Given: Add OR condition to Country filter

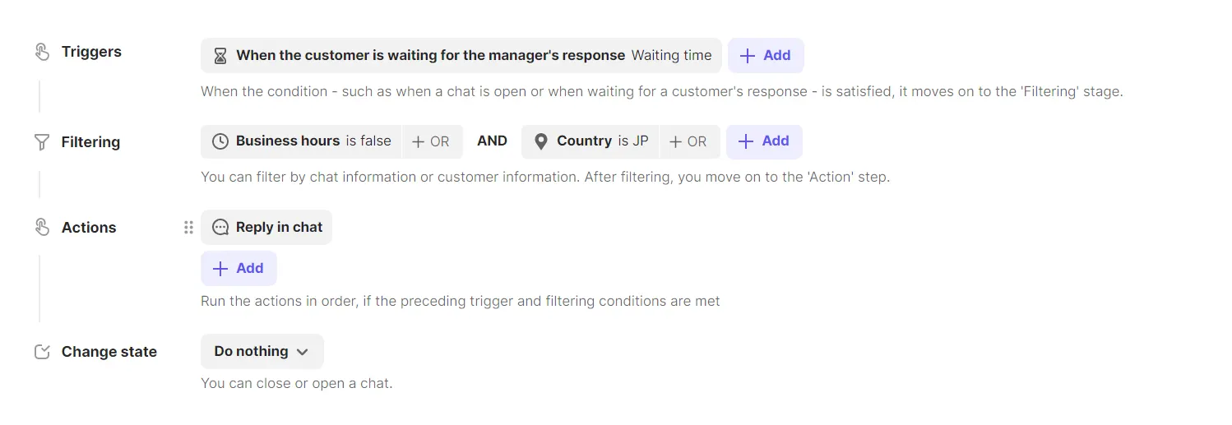Looking at the screenshot, I should click(x=689, y=141).
